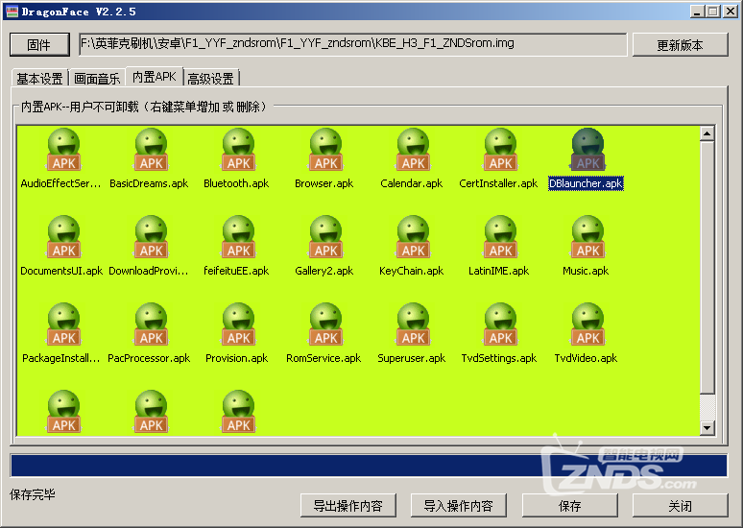The height and width of the screenshot is (528, 743).
Task: Choose the TvdVideo.apk icon
Action: [587, 324]
